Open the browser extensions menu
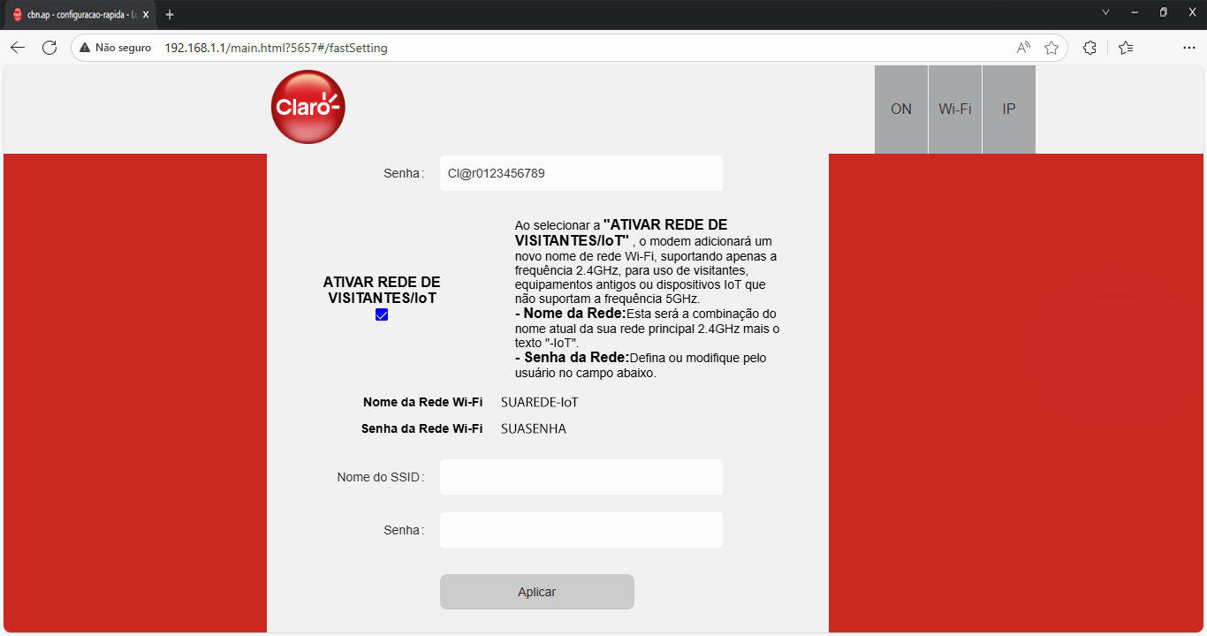The width and height of the screenshot is (1207, 636). pyautogui.click(x=1089, y=48)
